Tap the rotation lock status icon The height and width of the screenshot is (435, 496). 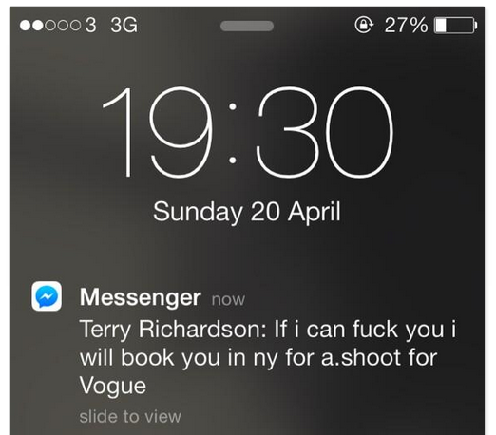(x=364, y=25)
